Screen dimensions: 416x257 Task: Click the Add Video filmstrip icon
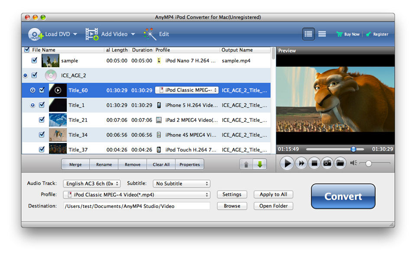click(x=92, y=34)
